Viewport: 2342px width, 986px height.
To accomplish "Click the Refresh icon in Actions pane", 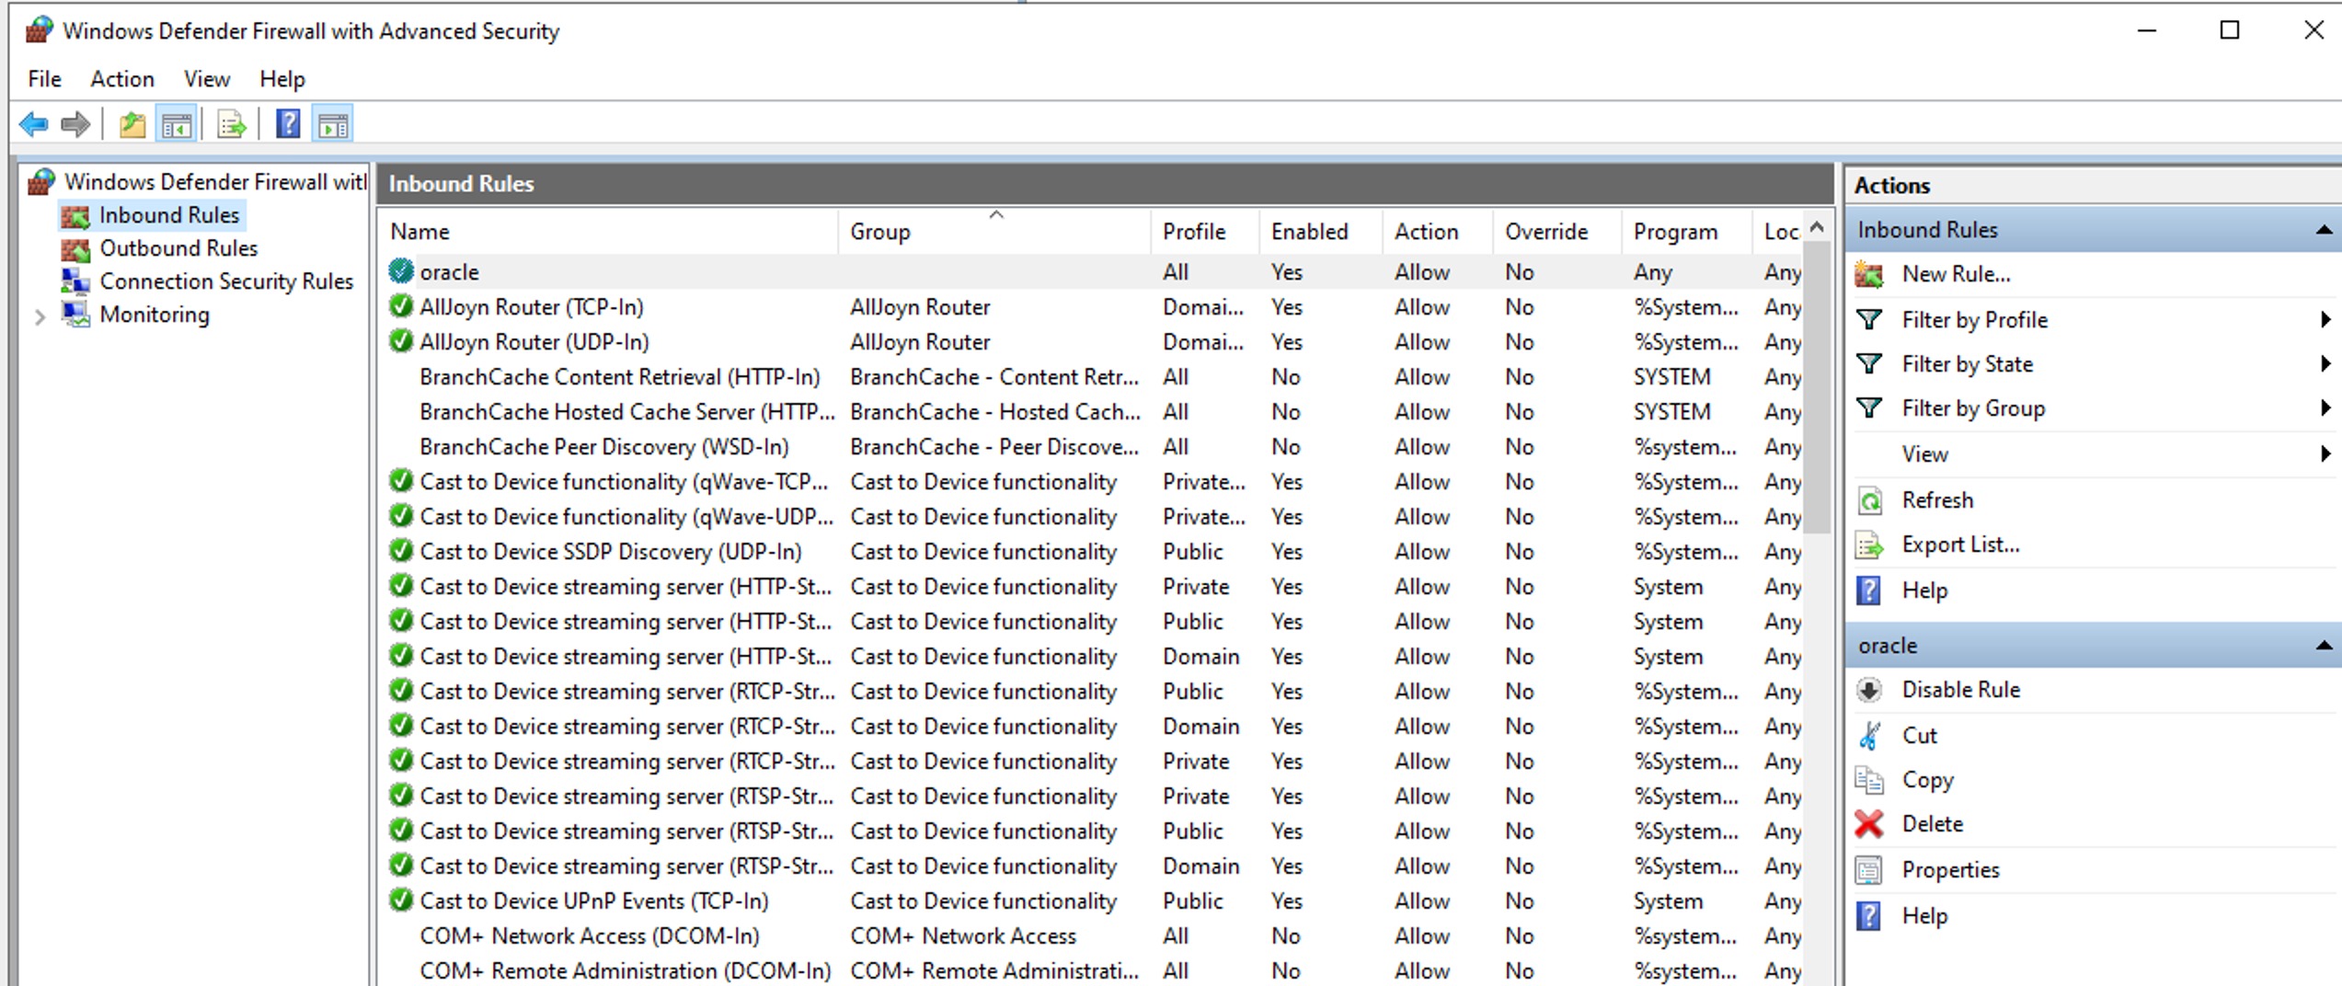I will pos(1869,500).
